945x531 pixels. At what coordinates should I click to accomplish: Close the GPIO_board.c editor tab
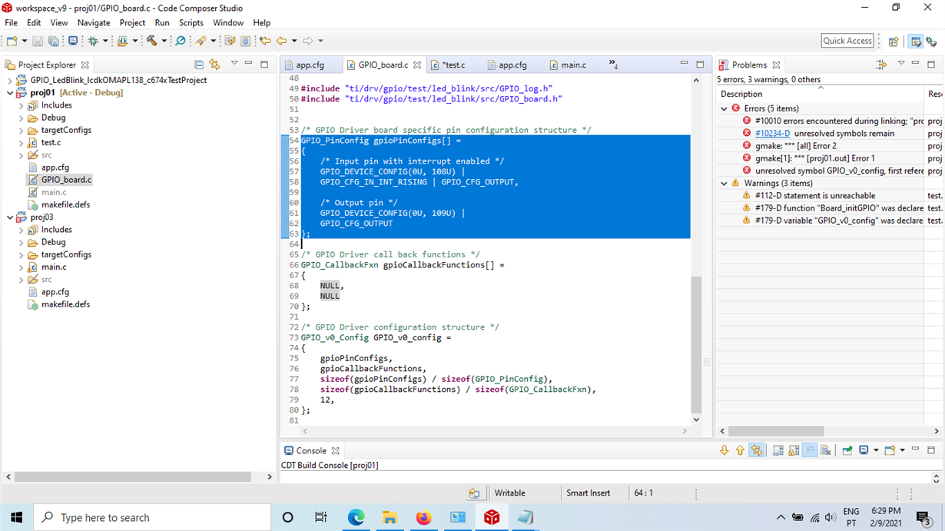(x=417, y=65)
